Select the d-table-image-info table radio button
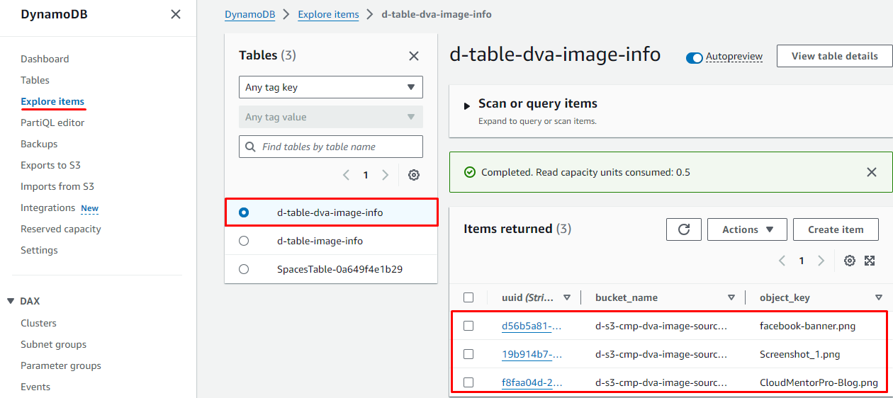This screenshot has height=398, width=893. tap(244, 241)
